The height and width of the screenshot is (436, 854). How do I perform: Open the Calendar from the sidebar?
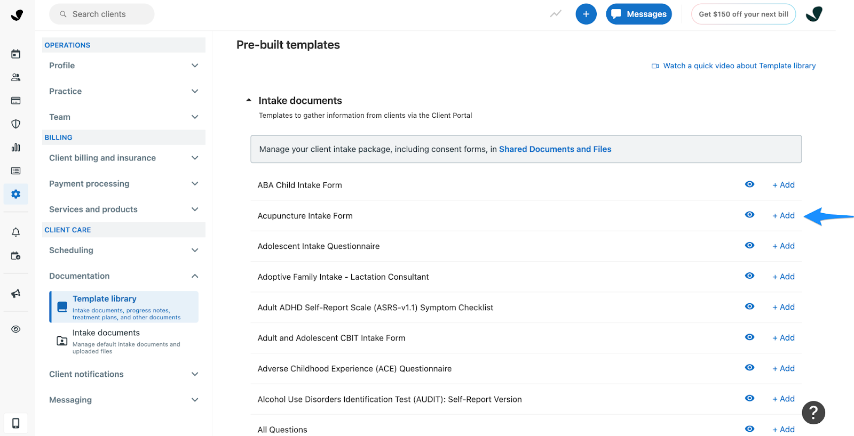point(15,53)
